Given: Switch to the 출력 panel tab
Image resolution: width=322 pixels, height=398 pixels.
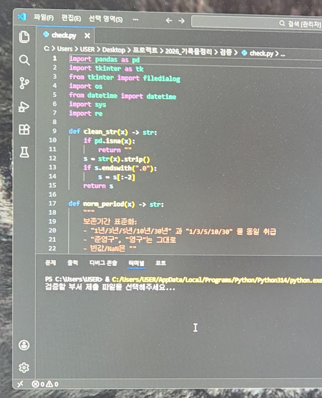Looking at the screenshot, I should tap(73, 263).
